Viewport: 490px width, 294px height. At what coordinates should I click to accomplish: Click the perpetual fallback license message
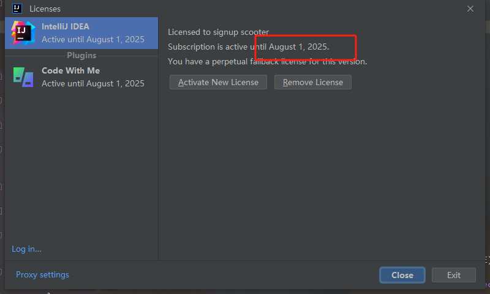267,61
